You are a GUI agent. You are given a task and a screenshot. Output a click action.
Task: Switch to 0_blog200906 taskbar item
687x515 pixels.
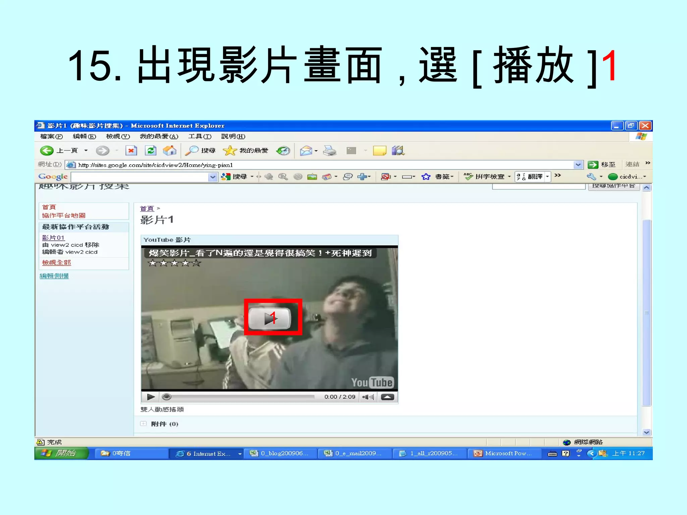tap(280, 454)
